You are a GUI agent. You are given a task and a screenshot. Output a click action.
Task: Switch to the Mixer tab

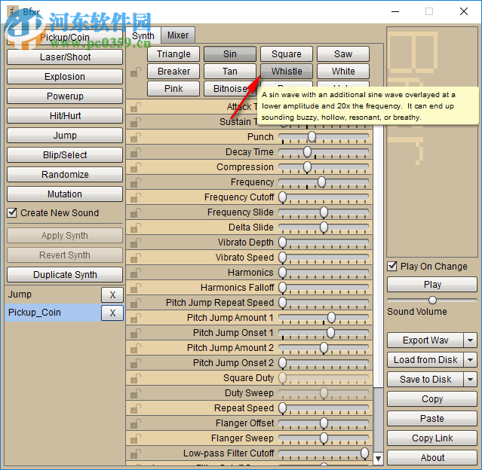tap(178, 35)
